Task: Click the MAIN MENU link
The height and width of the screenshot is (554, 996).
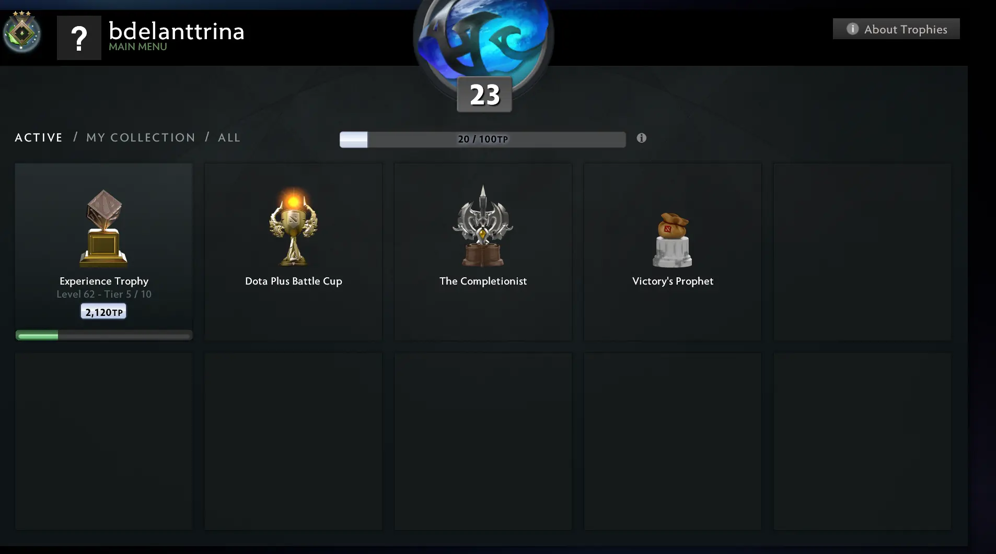Action: click(138, 46)
